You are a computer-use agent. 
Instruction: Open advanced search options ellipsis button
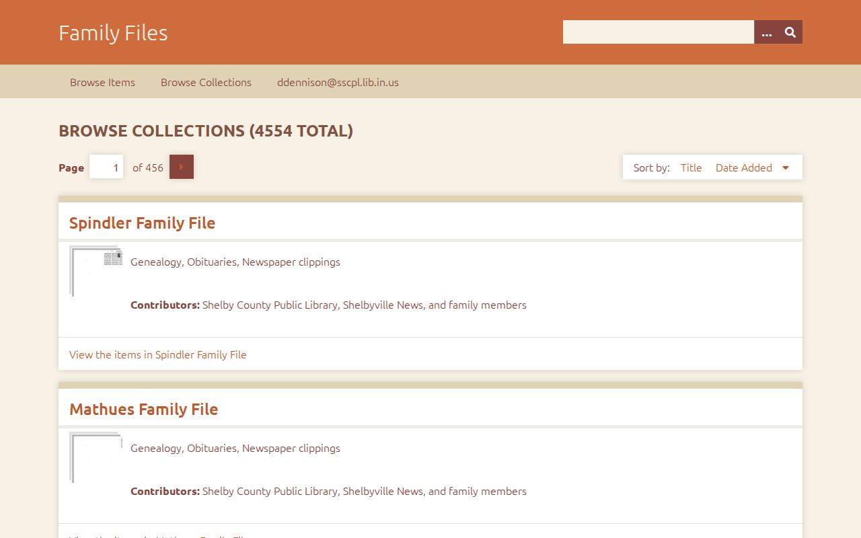766,32
